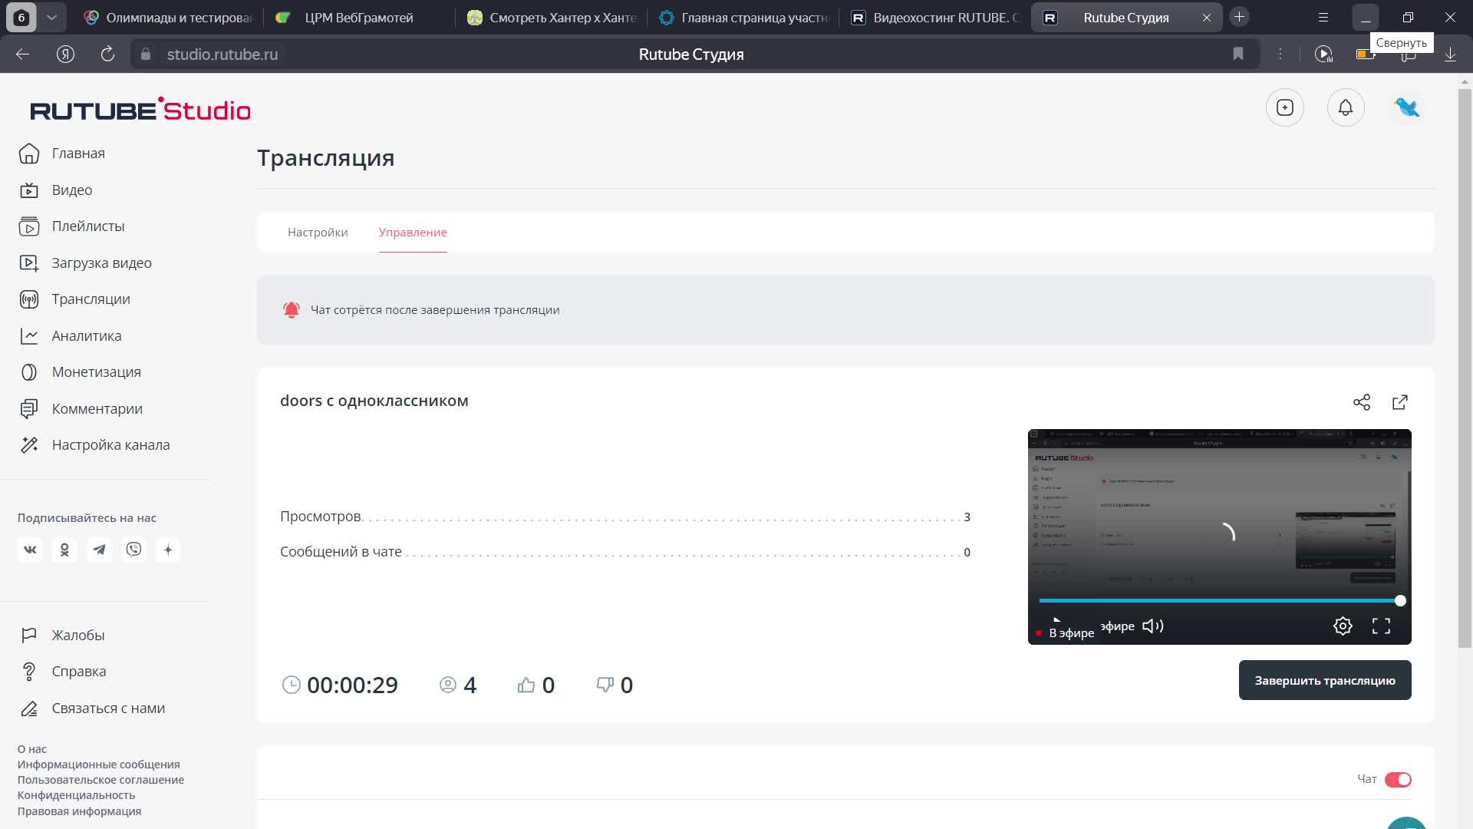The image size is (1473, 829).
Task: Click the studio.rutube.ru address bar
Action: [x=222, y=54]
